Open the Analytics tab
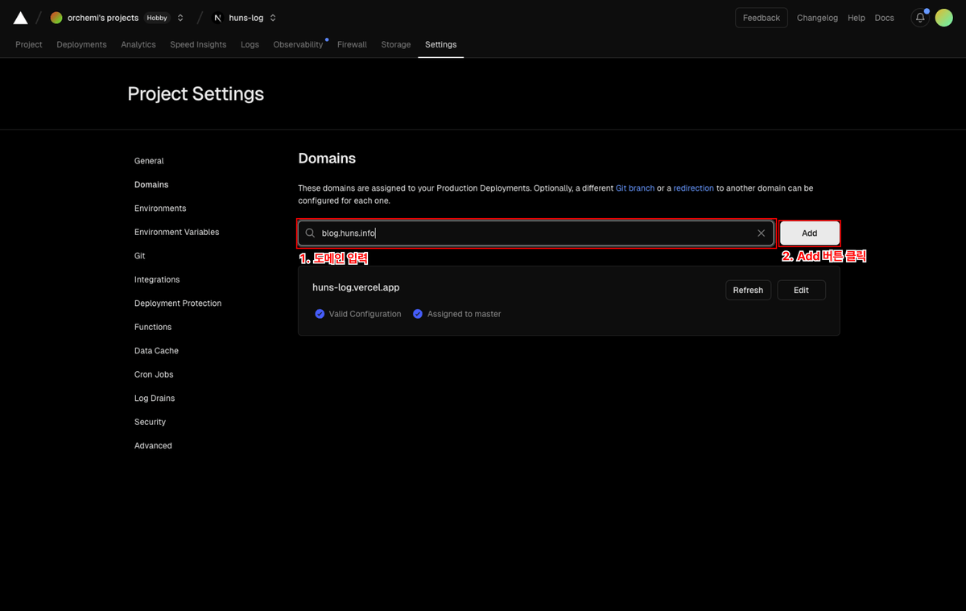The width and height of the screenshot is (966, 611). tap(138, 44)
